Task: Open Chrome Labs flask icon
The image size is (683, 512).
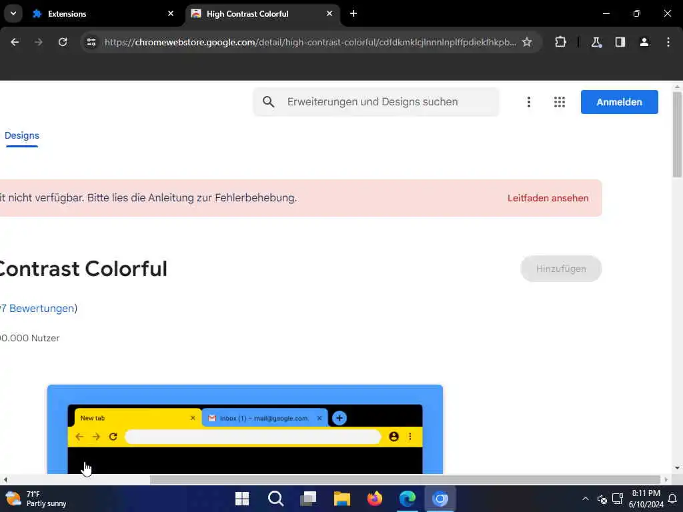Action: [596, 42]
